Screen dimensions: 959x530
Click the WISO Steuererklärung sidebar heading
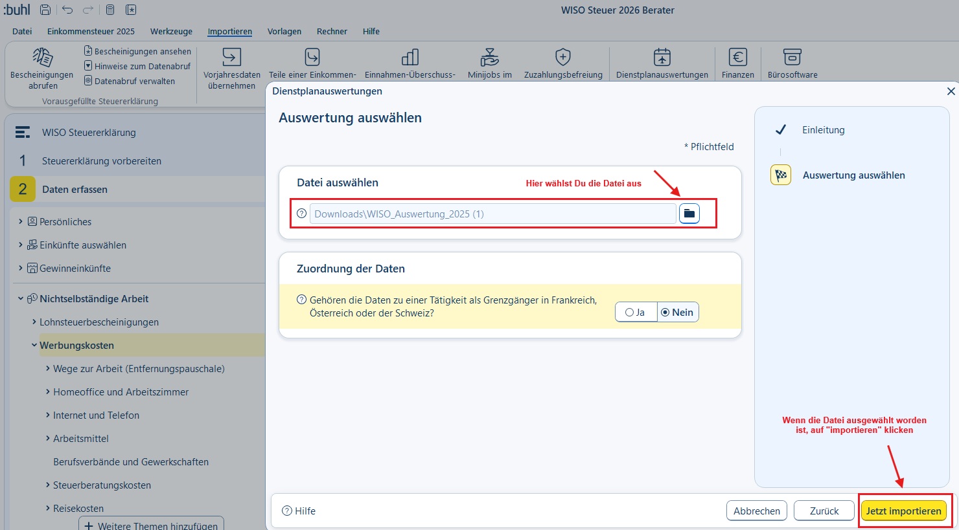tap(89, 132)
